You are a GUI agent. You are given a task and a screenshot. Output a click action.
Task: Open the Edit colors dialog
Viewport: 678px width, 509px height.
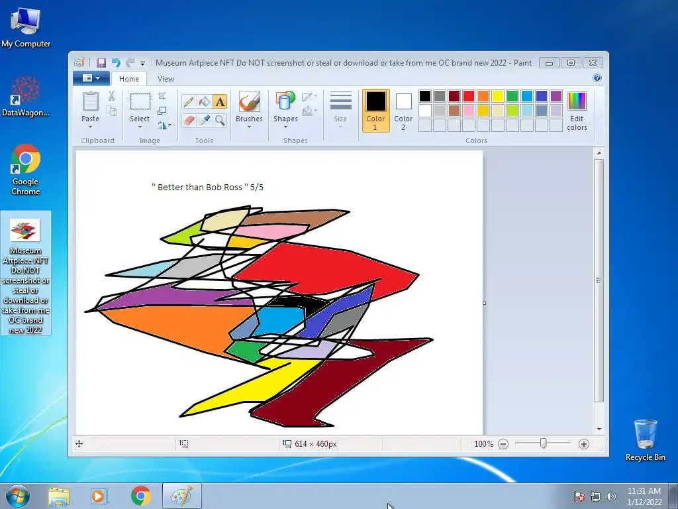577,111
